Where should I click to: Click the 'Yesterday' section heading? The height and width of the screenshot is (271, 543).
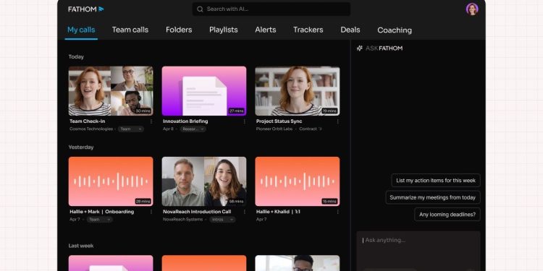click(81, 147)
